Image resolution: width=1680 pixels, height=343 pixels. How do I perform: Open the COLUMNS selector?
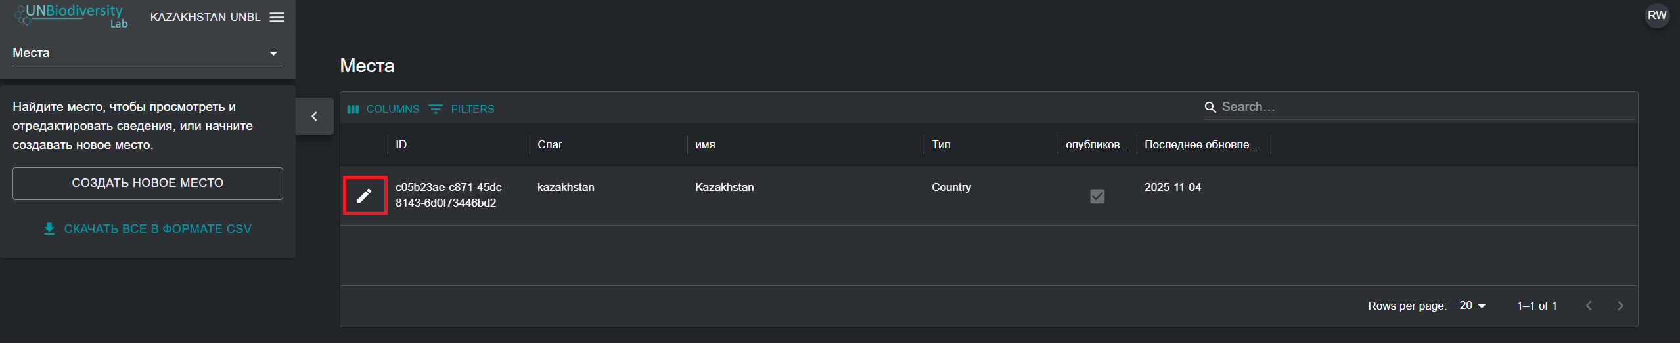(384, 109)
